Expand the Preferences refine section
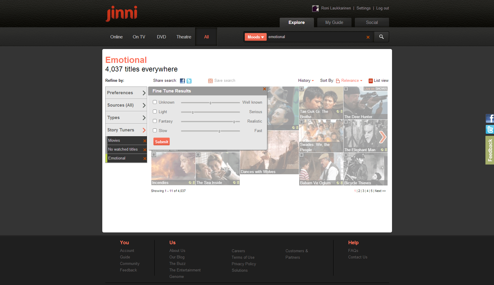 point(126,93)
